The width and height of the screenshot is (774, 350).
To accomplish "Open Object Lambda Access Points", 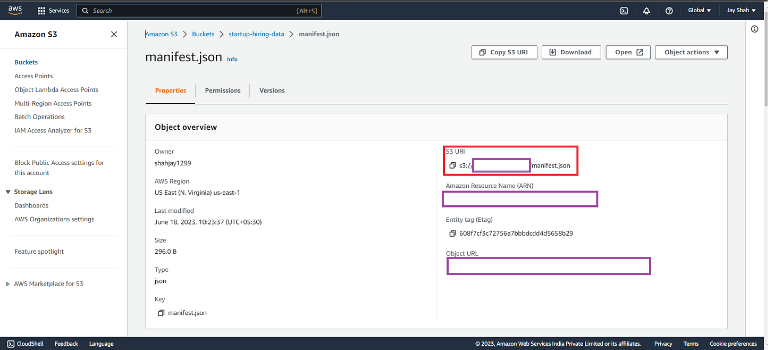I will (x=56, y=90).
